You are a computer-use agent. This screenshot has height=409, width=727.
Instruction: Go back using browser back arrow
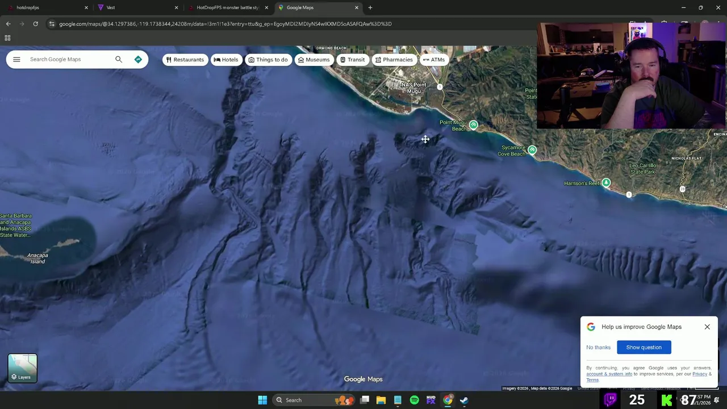(x=8, y=24)
